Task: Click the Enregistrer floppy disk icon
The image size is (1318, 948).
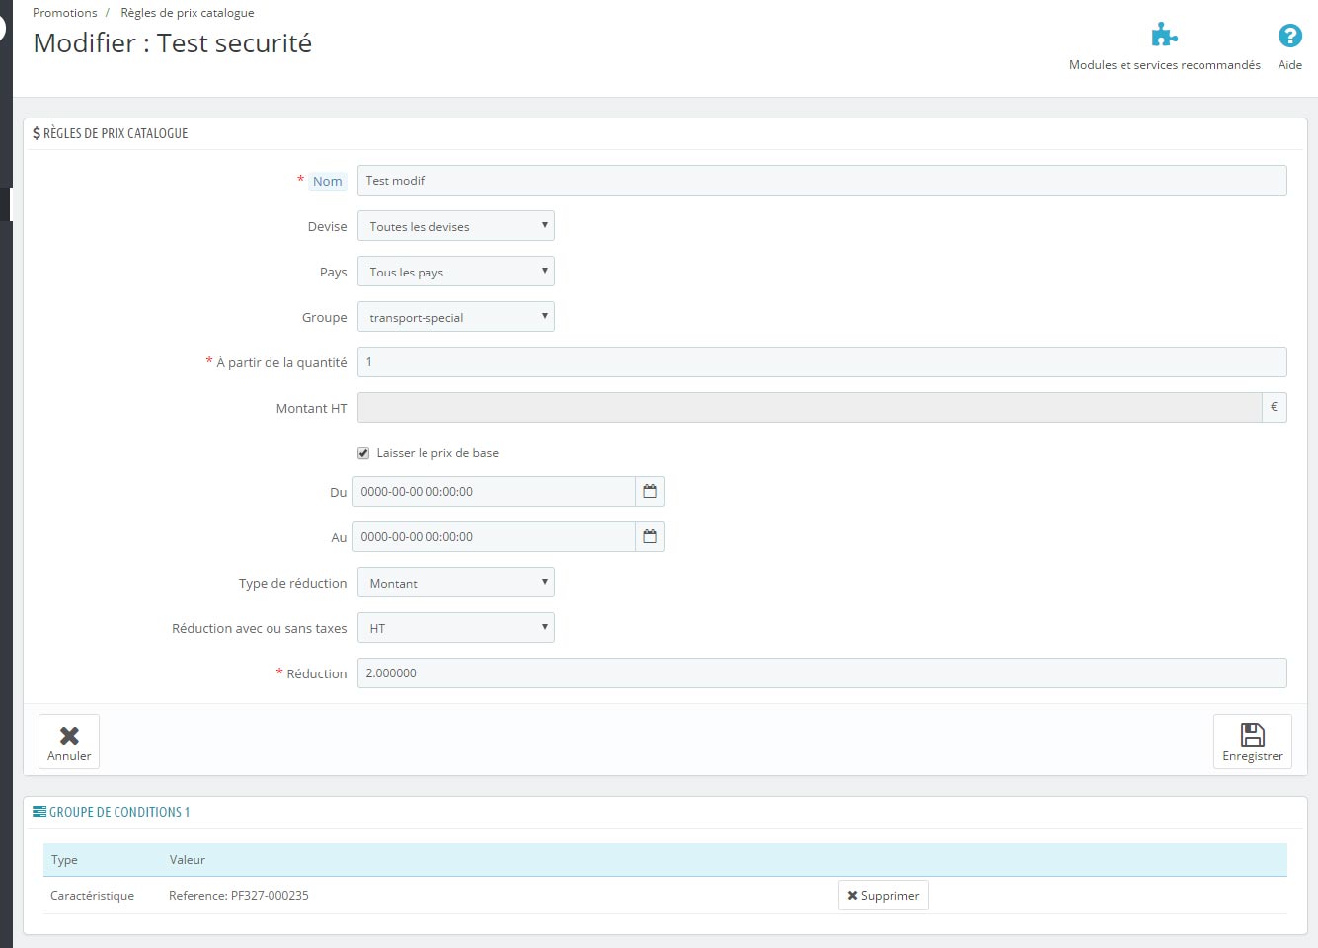Action: click(x=1252, y=735)
